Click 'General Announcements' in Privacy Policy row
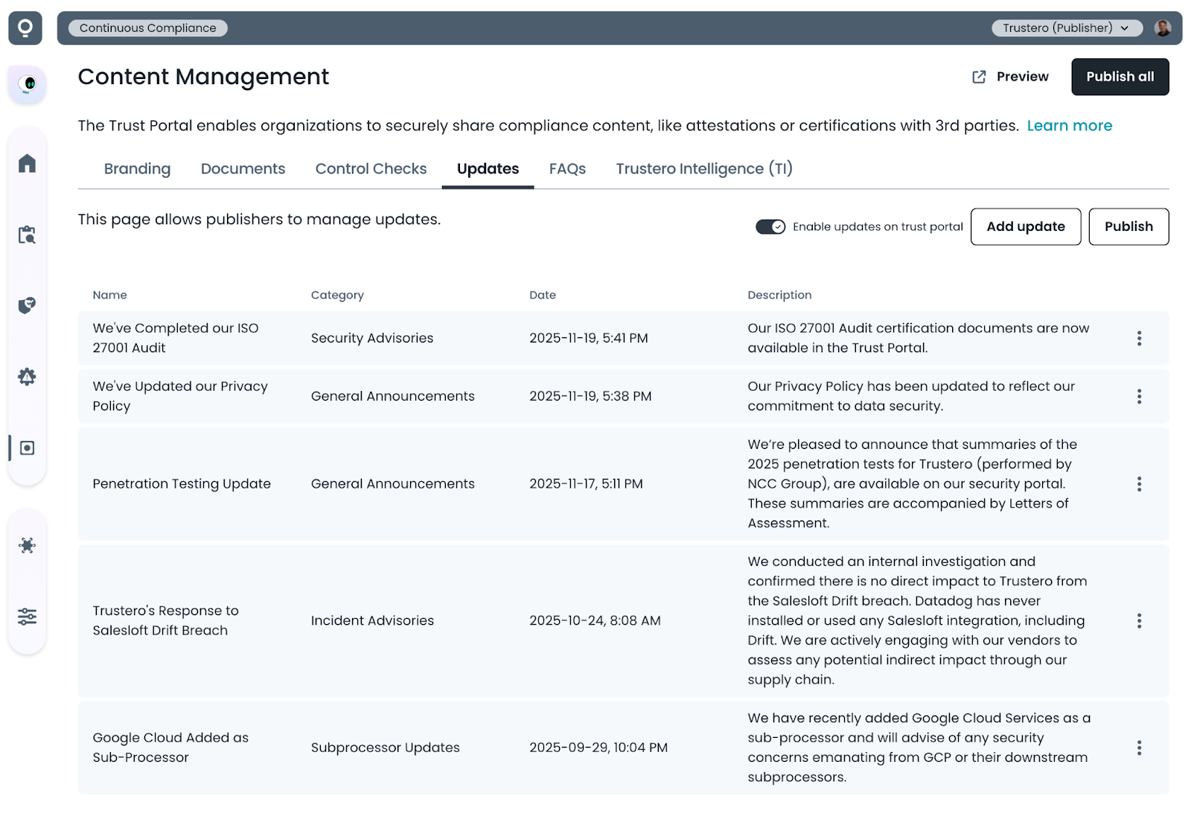 tap(392, 396)
